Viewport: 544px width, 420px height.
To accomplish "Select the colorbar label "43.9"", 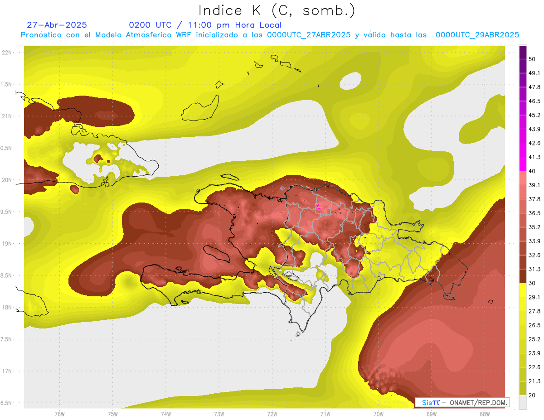I will (534, 129).
